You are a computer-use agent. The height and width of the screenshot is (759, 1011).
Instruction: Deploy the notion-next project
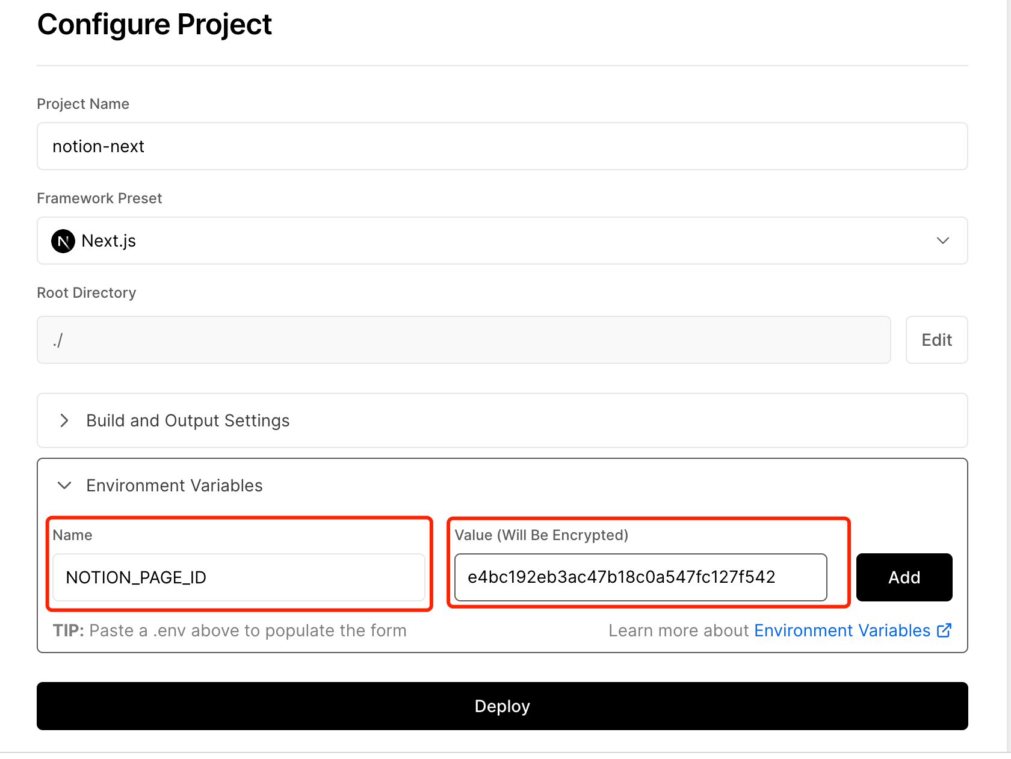[x=502, y=706]
